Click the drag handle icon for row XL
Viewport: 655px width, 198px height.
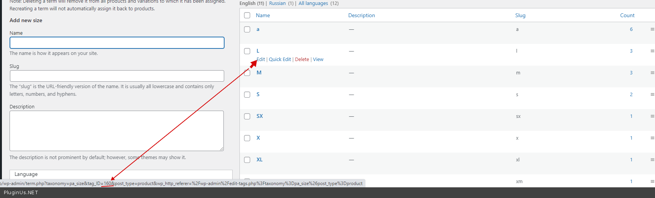(x=652, y=160)
